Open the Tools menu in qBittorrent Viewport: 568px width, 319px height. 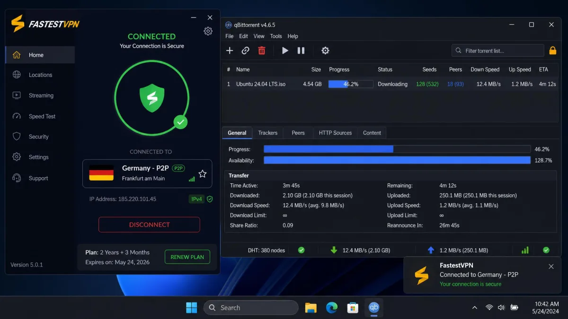coord(276,36)
